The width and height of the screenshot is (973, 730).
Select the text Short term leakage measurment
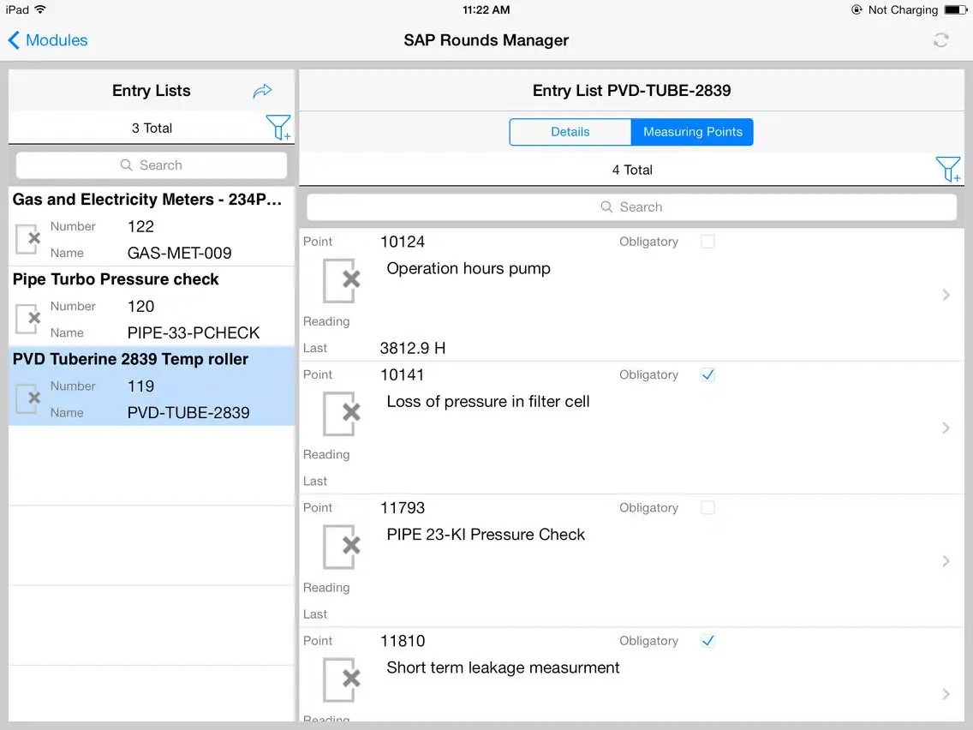click(503, 668)
